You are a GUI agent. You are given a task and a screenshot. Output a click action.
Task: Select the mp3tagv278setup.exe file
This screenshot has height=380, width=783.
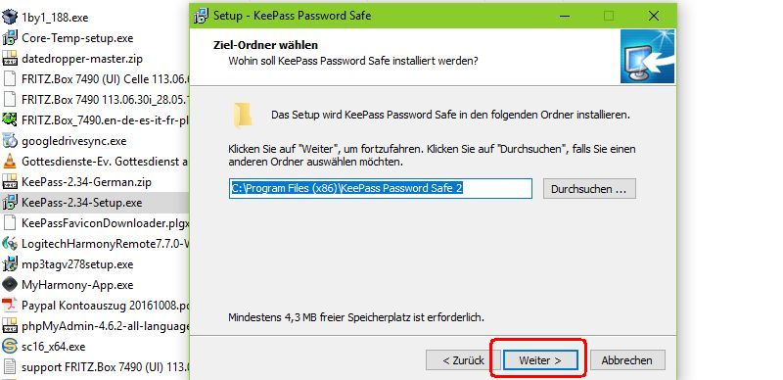pyautogui.click(x=77, y=264)
